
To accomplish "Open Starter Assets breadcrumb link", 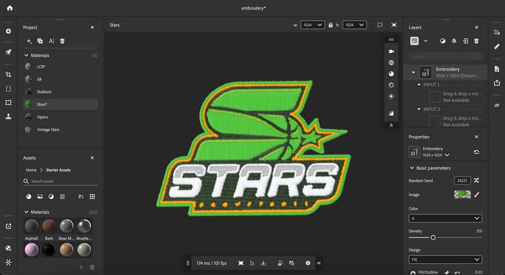I will (59, 170).
